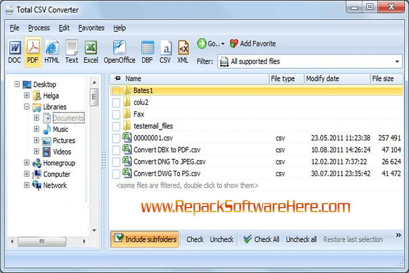Image resolution: width=409 pixels, height=273 pixels.
Task: Show more toolbar options chevron
Action: (x=398, y=235)
